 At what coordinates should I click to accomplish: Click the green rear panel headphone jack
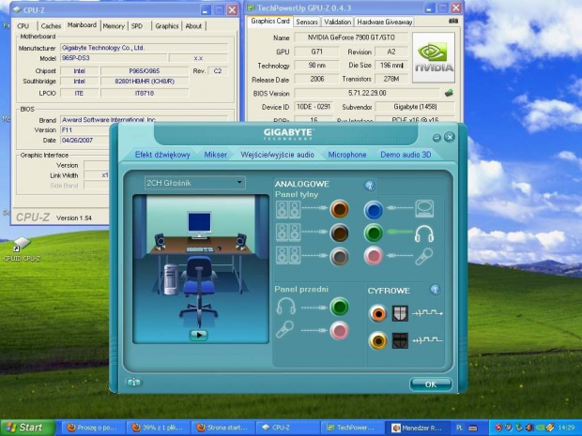[x=373, y=233]
